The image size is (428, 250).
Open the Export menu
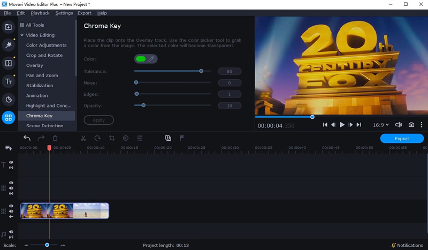[x=85, y=13]
